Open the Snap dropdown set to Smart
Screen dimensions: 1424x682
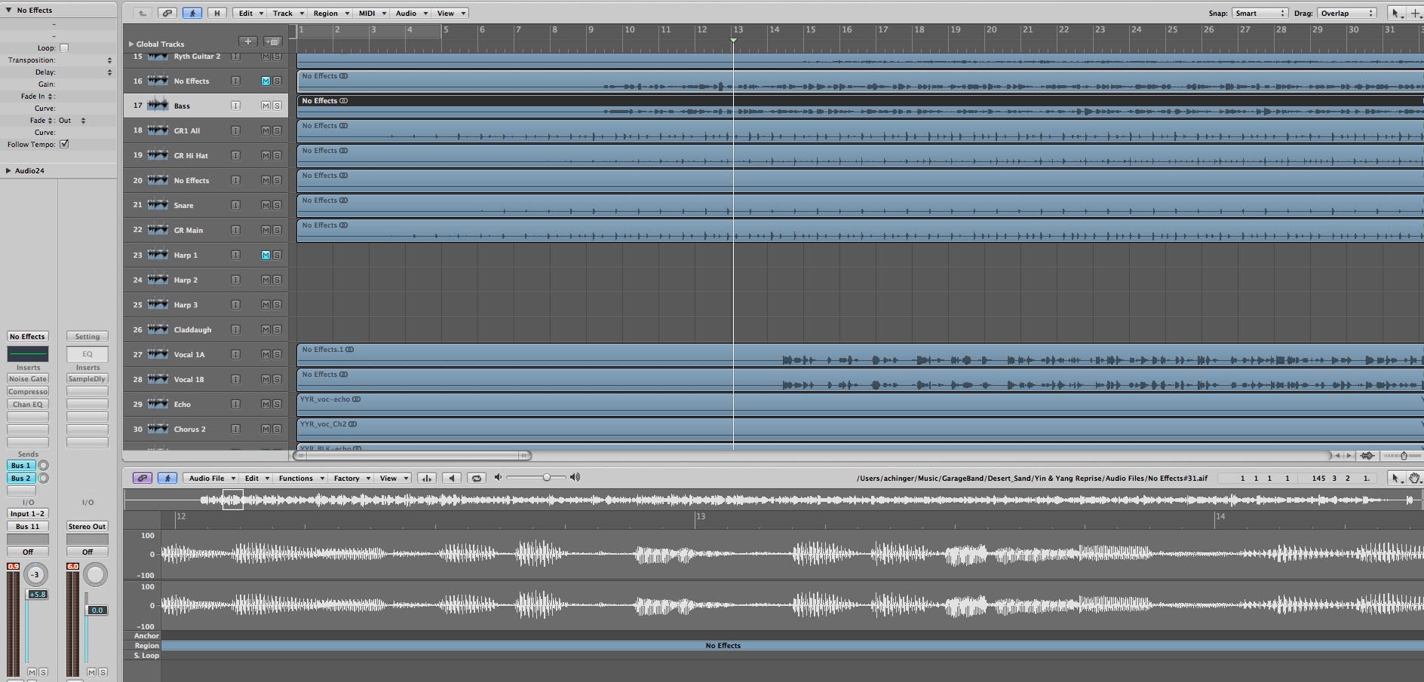(x=1260, y=13)
